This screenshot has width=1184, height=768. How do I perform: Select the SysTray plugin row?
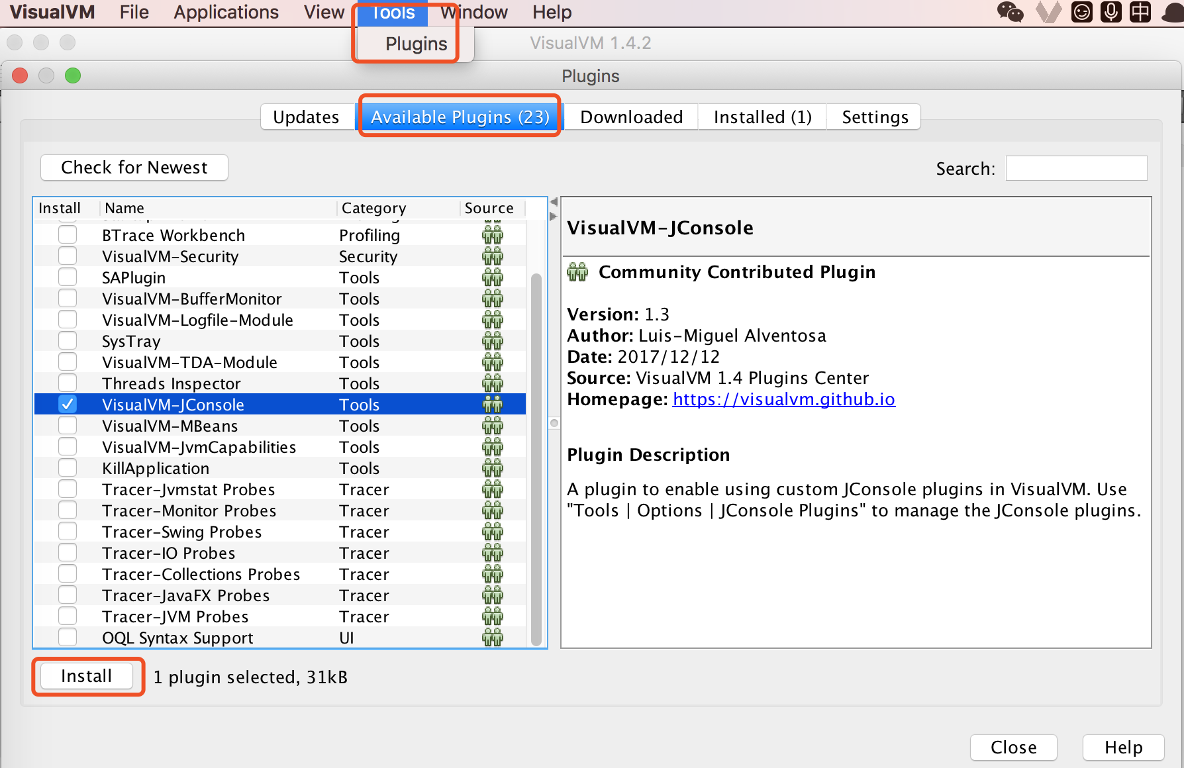click(280, 341)
